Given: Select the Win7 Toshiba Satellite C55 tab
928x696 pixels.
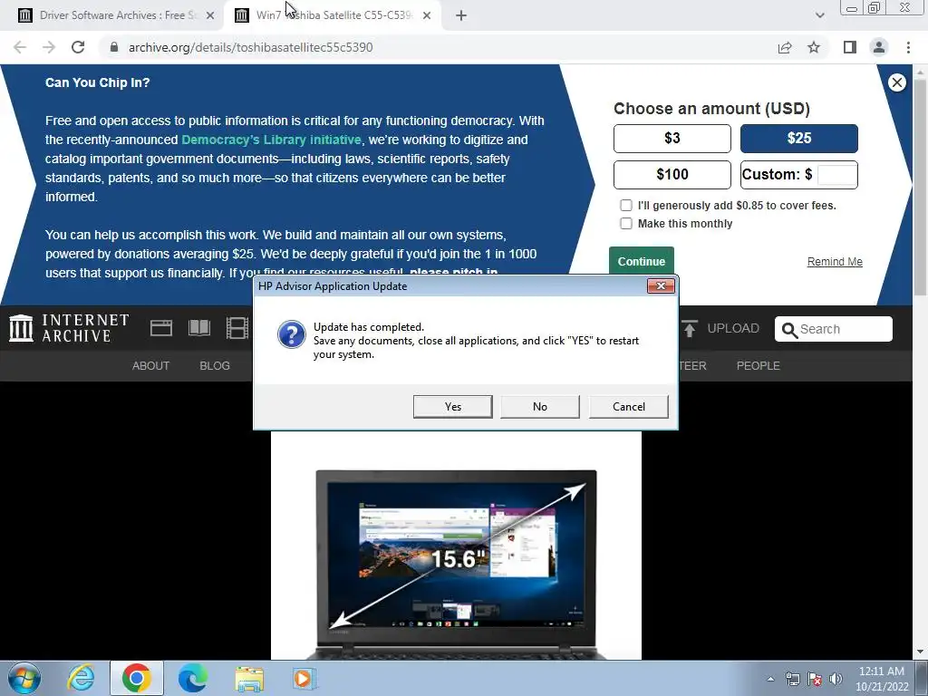Looking at the screenshot, I should [x=332, y=15].
